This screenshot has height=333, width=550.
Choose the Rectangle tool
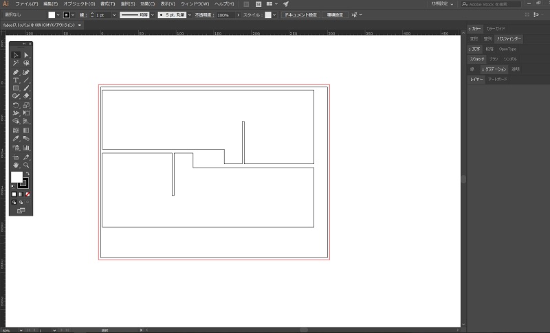pos(15,88)
